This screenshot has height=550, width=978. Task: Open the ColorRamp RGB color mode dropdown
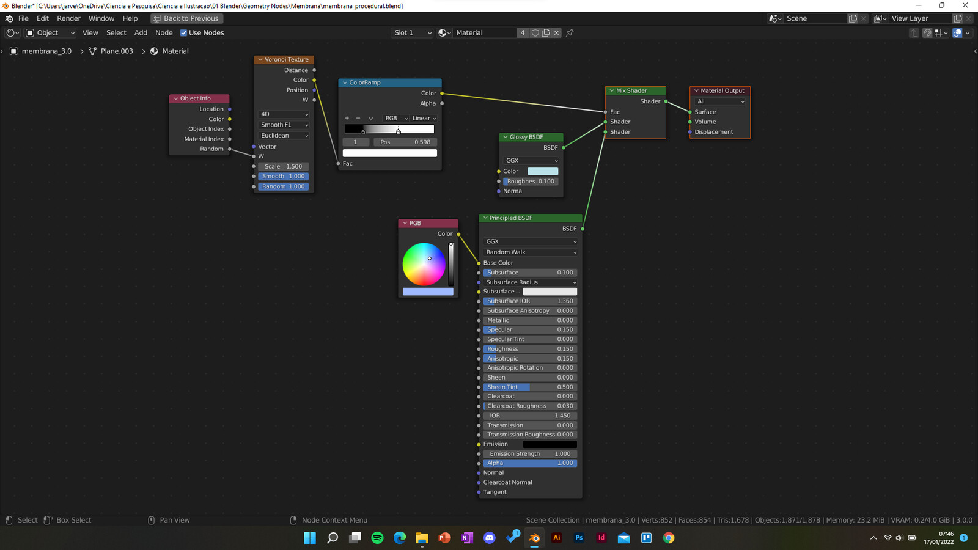396,119
